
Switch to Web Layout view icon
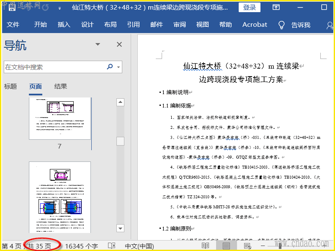(x=247, y=246)
